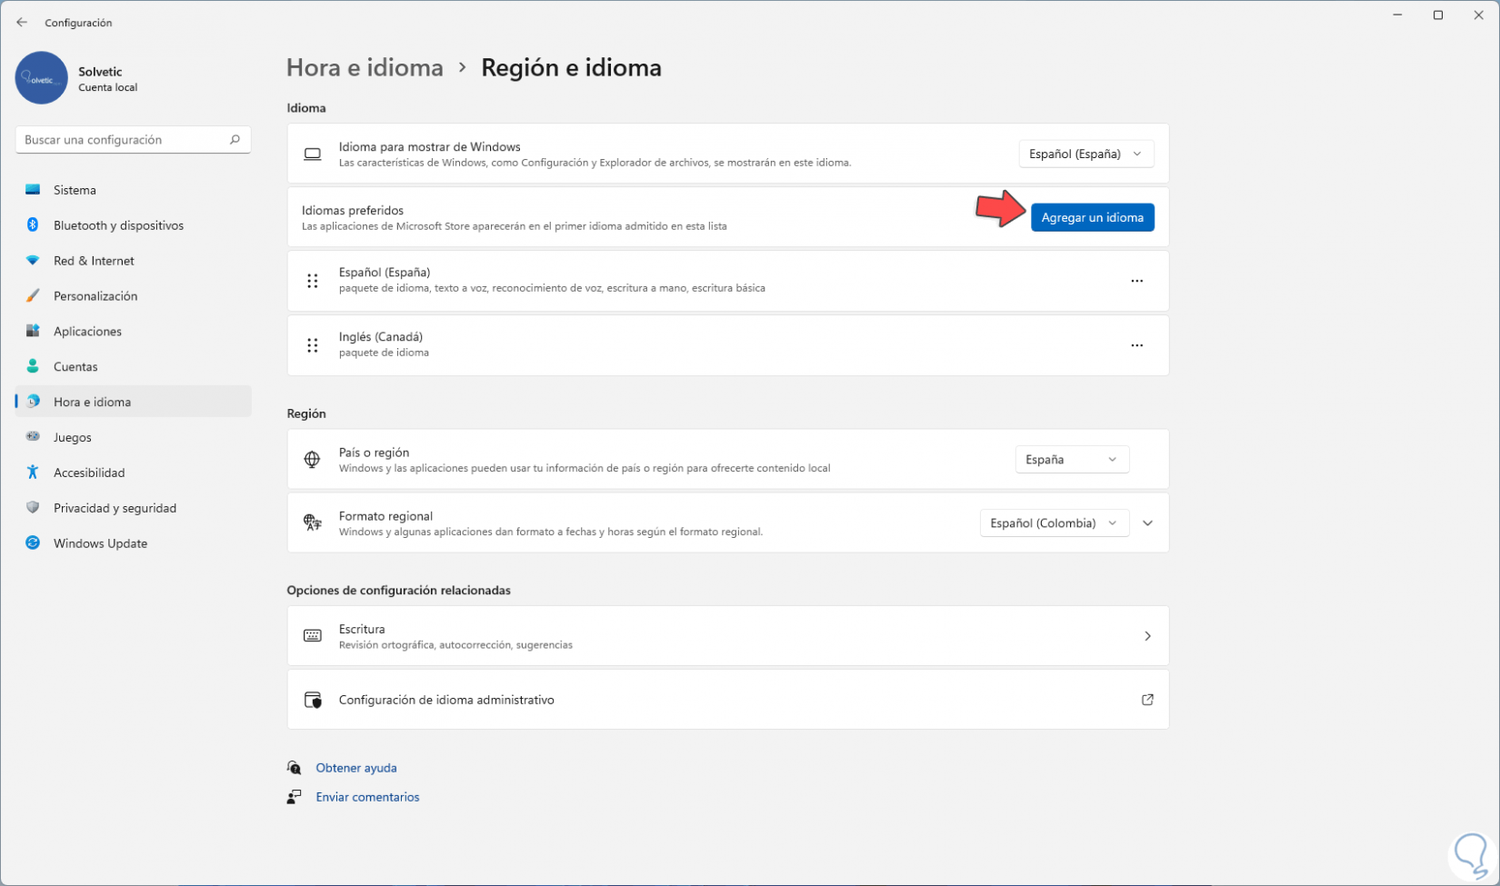Click the Solvetic profile avatar
The width and height of the screenshot is (1500, 886).
pos(42,78)
